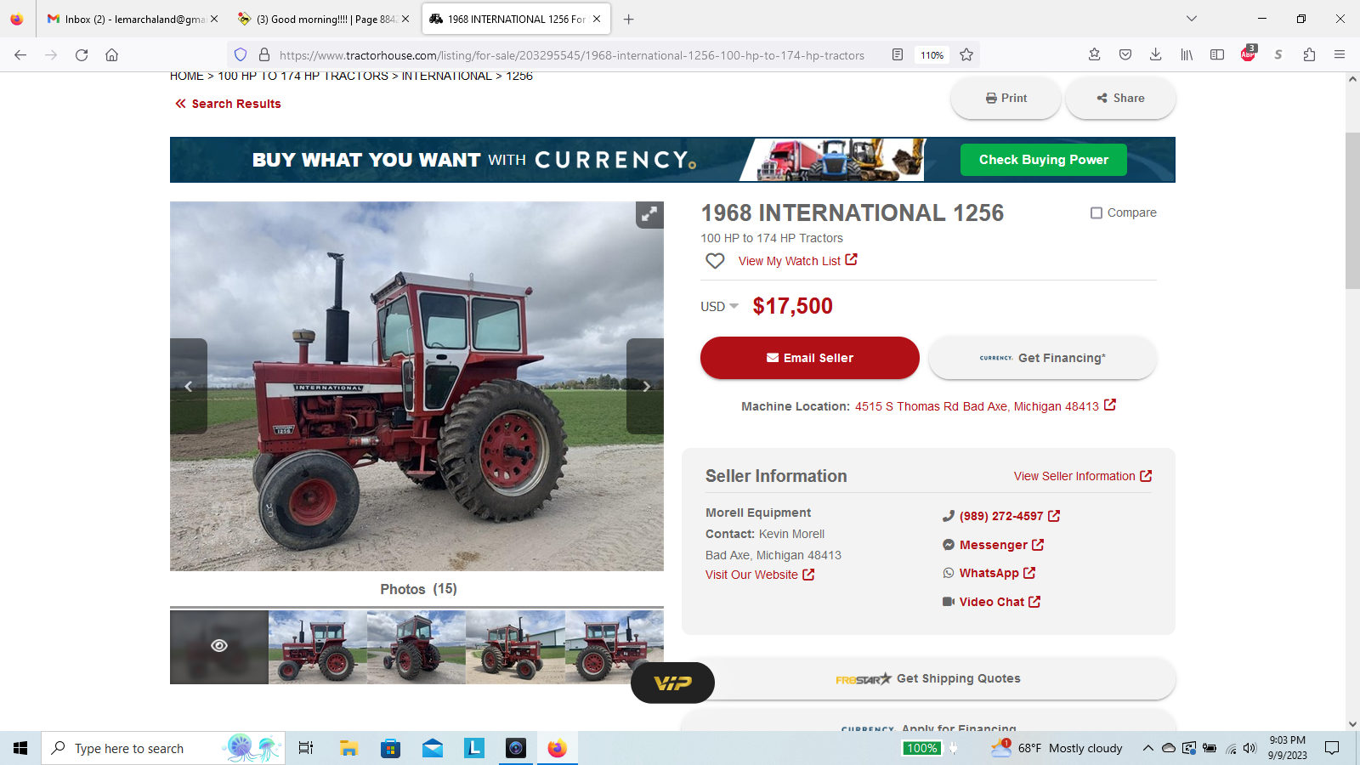Image resolution: width=1360 pixels, height=765 pixels.
Task: List all tabs dropdown arrow
Action: tap(1192, 19)
